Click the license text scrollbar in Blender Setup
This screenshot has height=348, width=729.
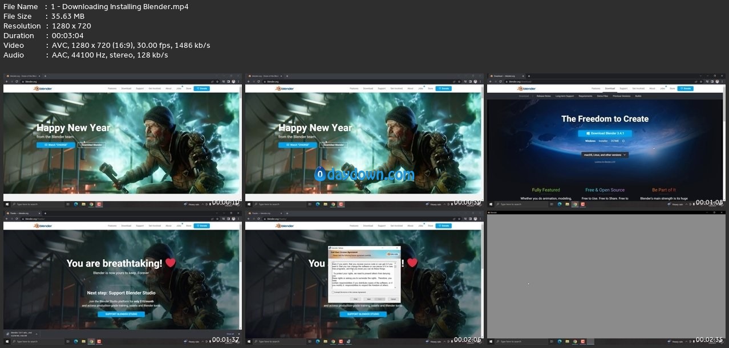pos(396,276)
